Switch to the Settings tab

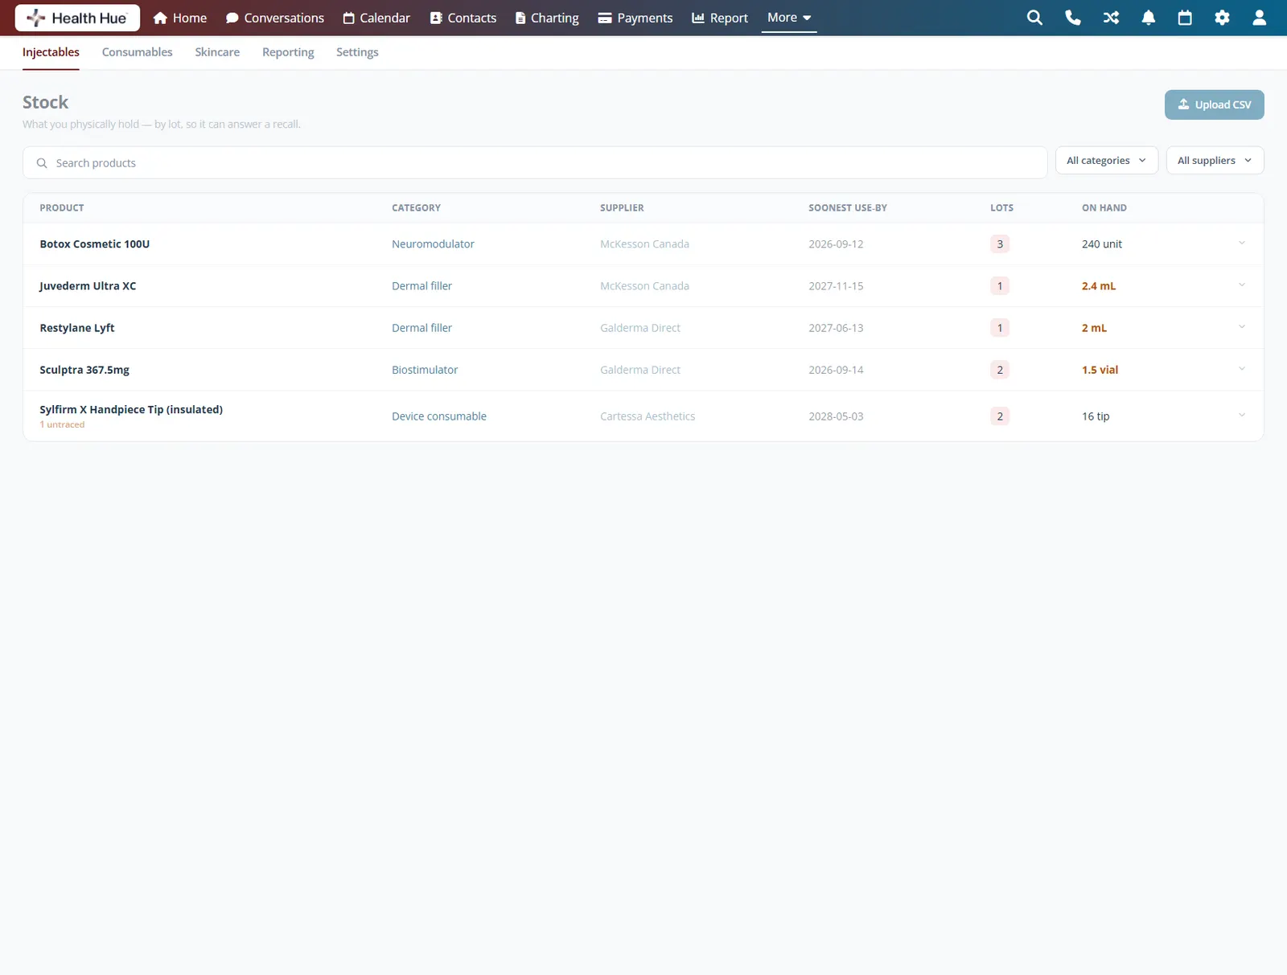click(x=357, y=52)
